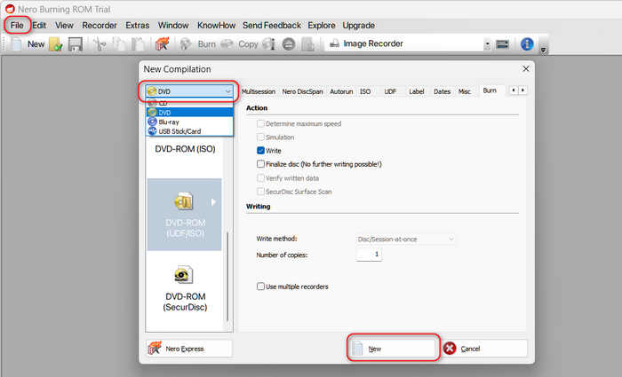Click the New button in dialog

coord(393,349)
